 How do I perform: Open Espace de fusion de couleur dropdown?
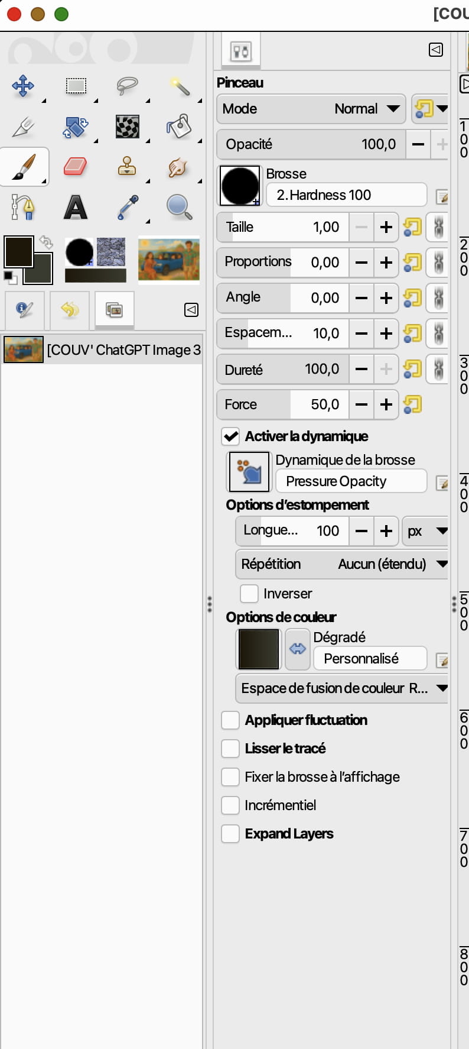tap(343, 688)
